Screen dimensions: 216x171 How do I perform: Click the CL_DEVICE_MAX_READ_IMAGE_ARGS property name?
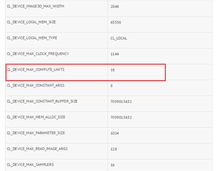point(37,149)
